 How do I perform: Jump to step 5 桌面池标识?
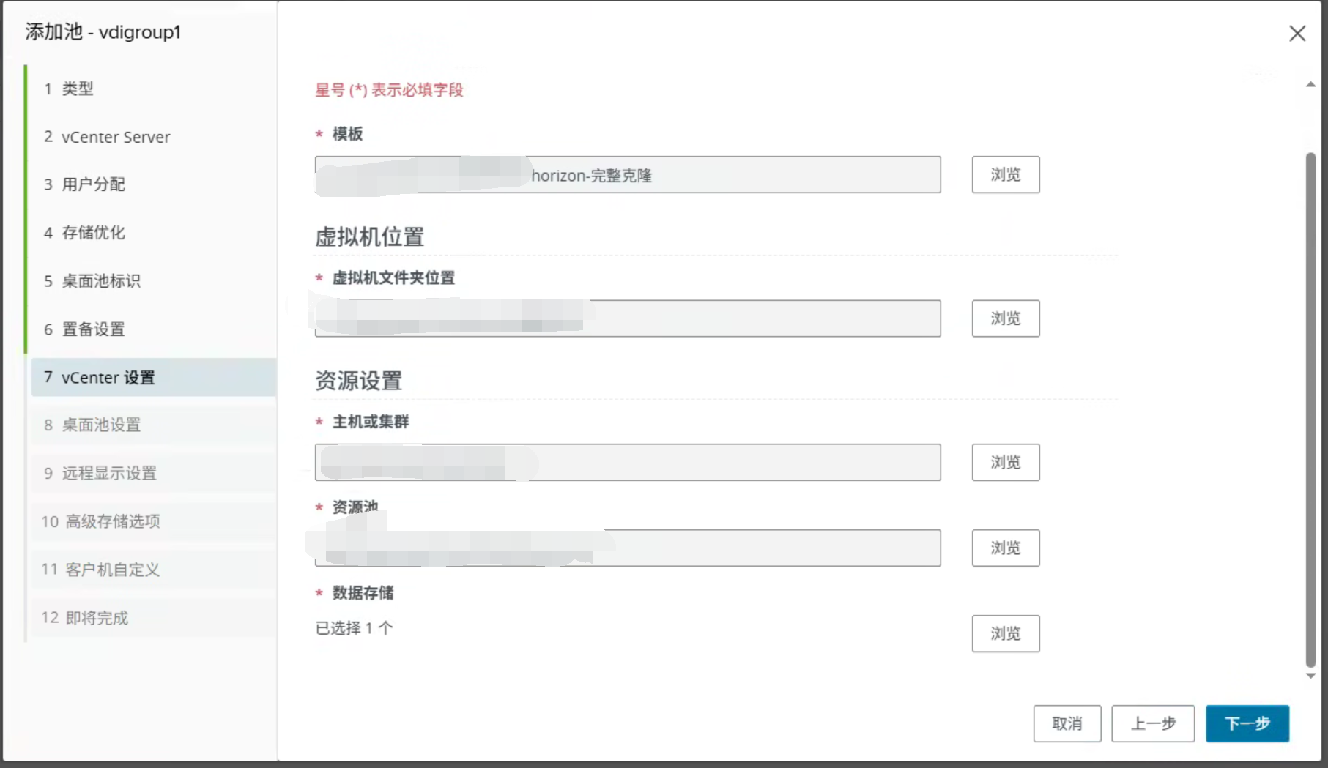154,281
